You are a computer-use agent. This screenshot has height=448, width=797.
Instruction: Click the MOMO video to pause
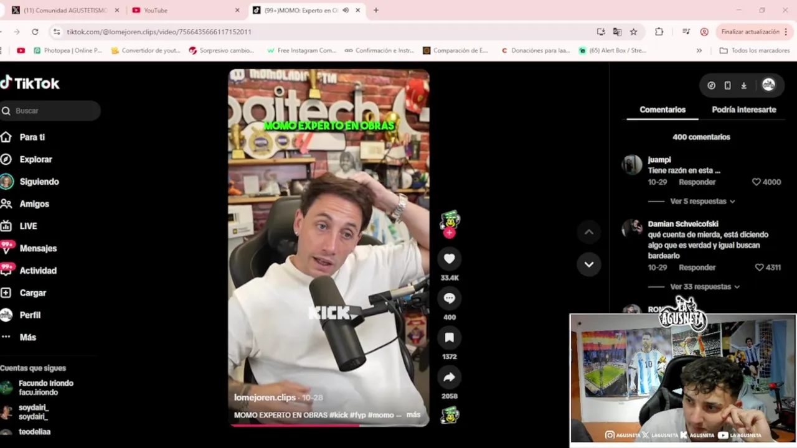(329, 248)
